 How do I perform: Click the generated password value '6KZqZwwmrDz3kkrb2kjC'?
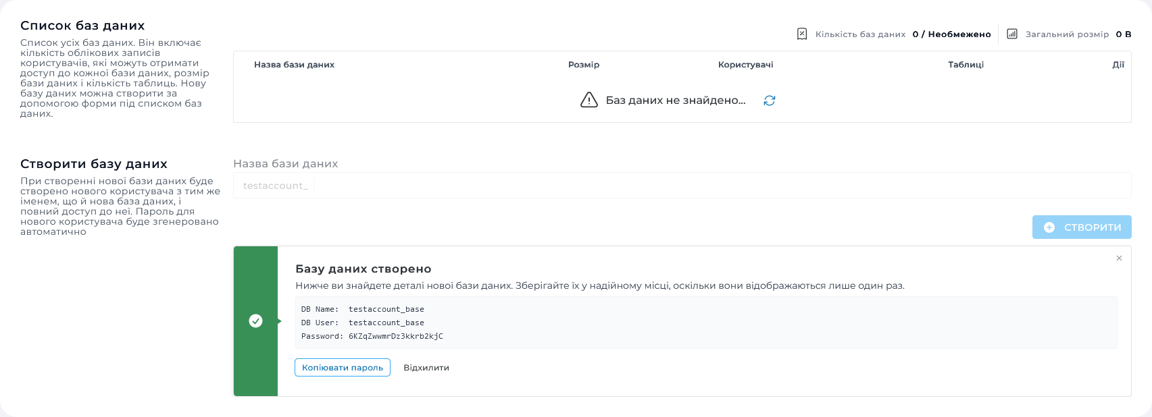395,336
